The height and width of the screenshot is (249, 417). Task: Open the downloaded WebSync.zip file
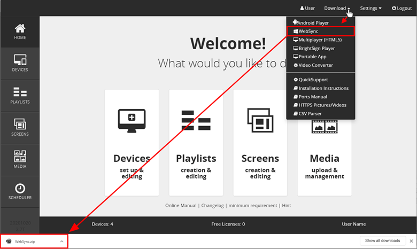point(25,242)
